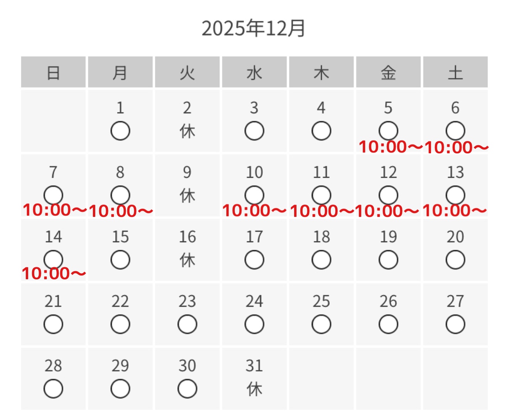Viewport: 507px width, 416px height.
Task: Click the closed 休 mark on December 9
Action: click(187, 196)
